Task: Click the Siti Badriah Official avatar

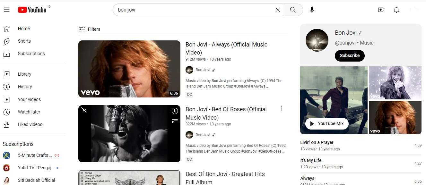Action: tap(6, 180)
